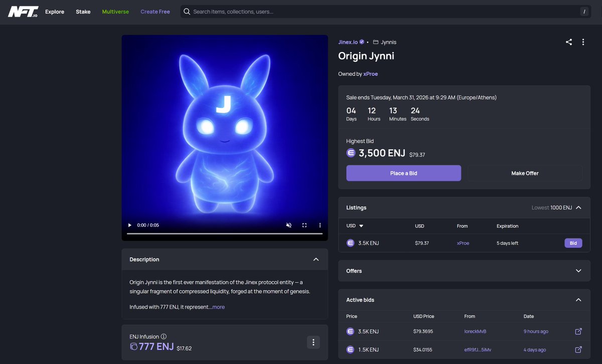Open the USD currency dropdown in Listings

point(354,226)
